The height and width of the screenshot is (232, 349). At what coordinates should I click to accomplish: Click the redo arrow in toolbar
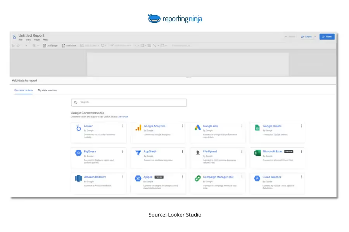pos(18,46)
